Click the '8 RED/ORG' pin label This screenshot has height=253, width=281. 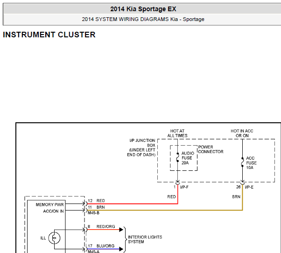[101, 226]
